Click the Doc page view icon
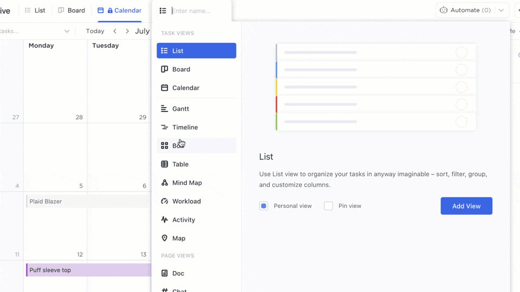The height and width of the screenshot is (292, 520). [165, 273]
